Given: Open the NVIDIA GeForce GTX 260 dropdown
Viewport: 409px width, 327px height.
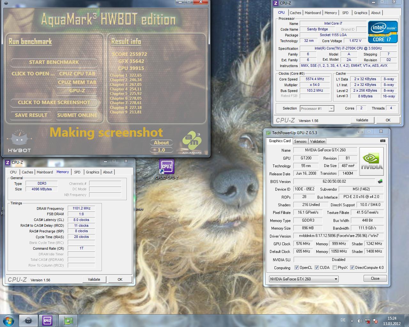Looking at the screenshot, I should tap(304, 279).
